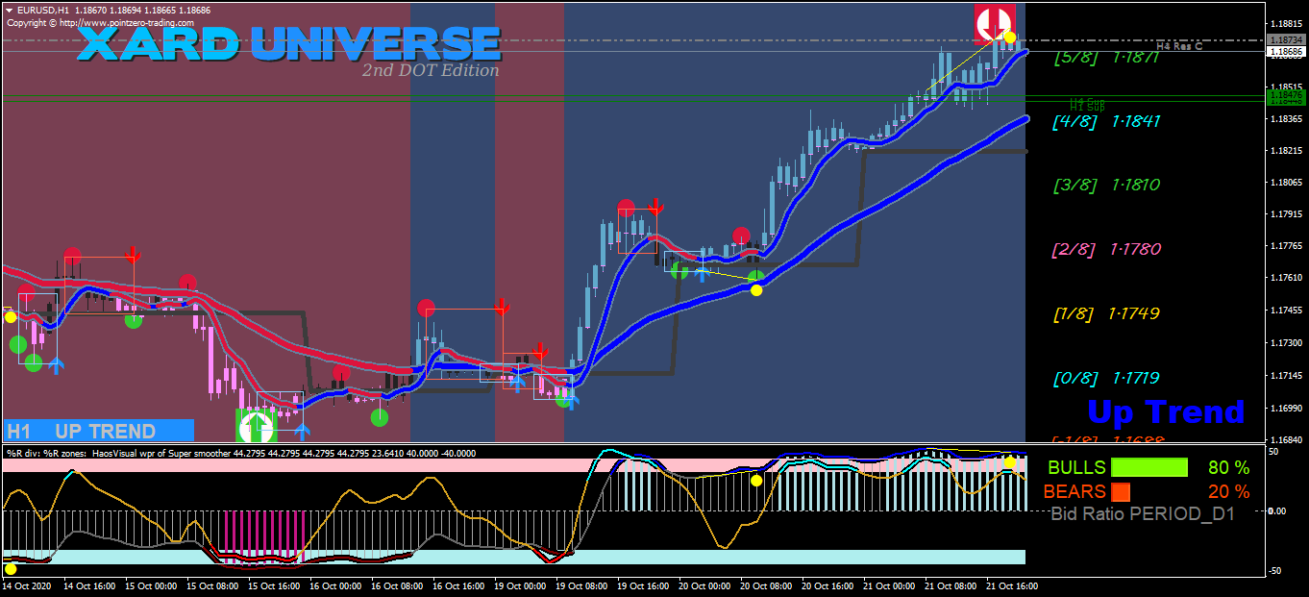Click the orange BEARS ratio bar
1309x597 pixels.
(1121, 491)
